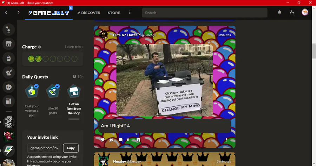This screenshot has height=166, width=316.
Task: Open the user avatar account menu
Action: (x=305, y=12)
